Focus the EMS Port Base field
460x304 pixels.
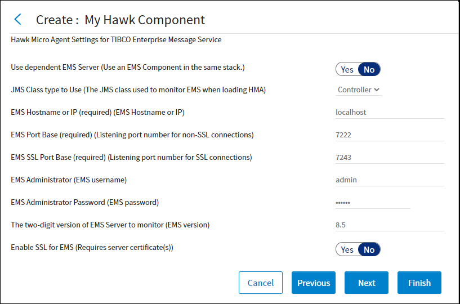point(389,135)
